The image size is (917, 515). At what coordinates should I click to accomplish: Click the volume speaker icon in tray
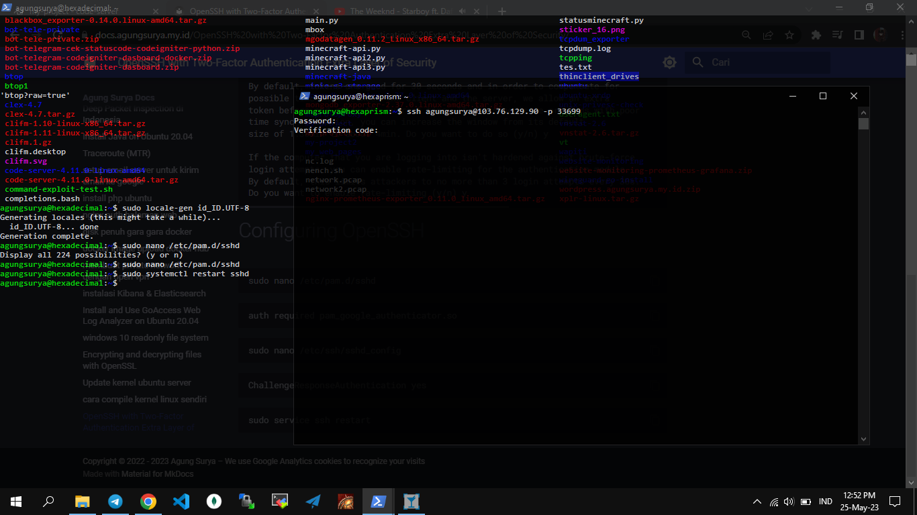(x=789, y=502)
